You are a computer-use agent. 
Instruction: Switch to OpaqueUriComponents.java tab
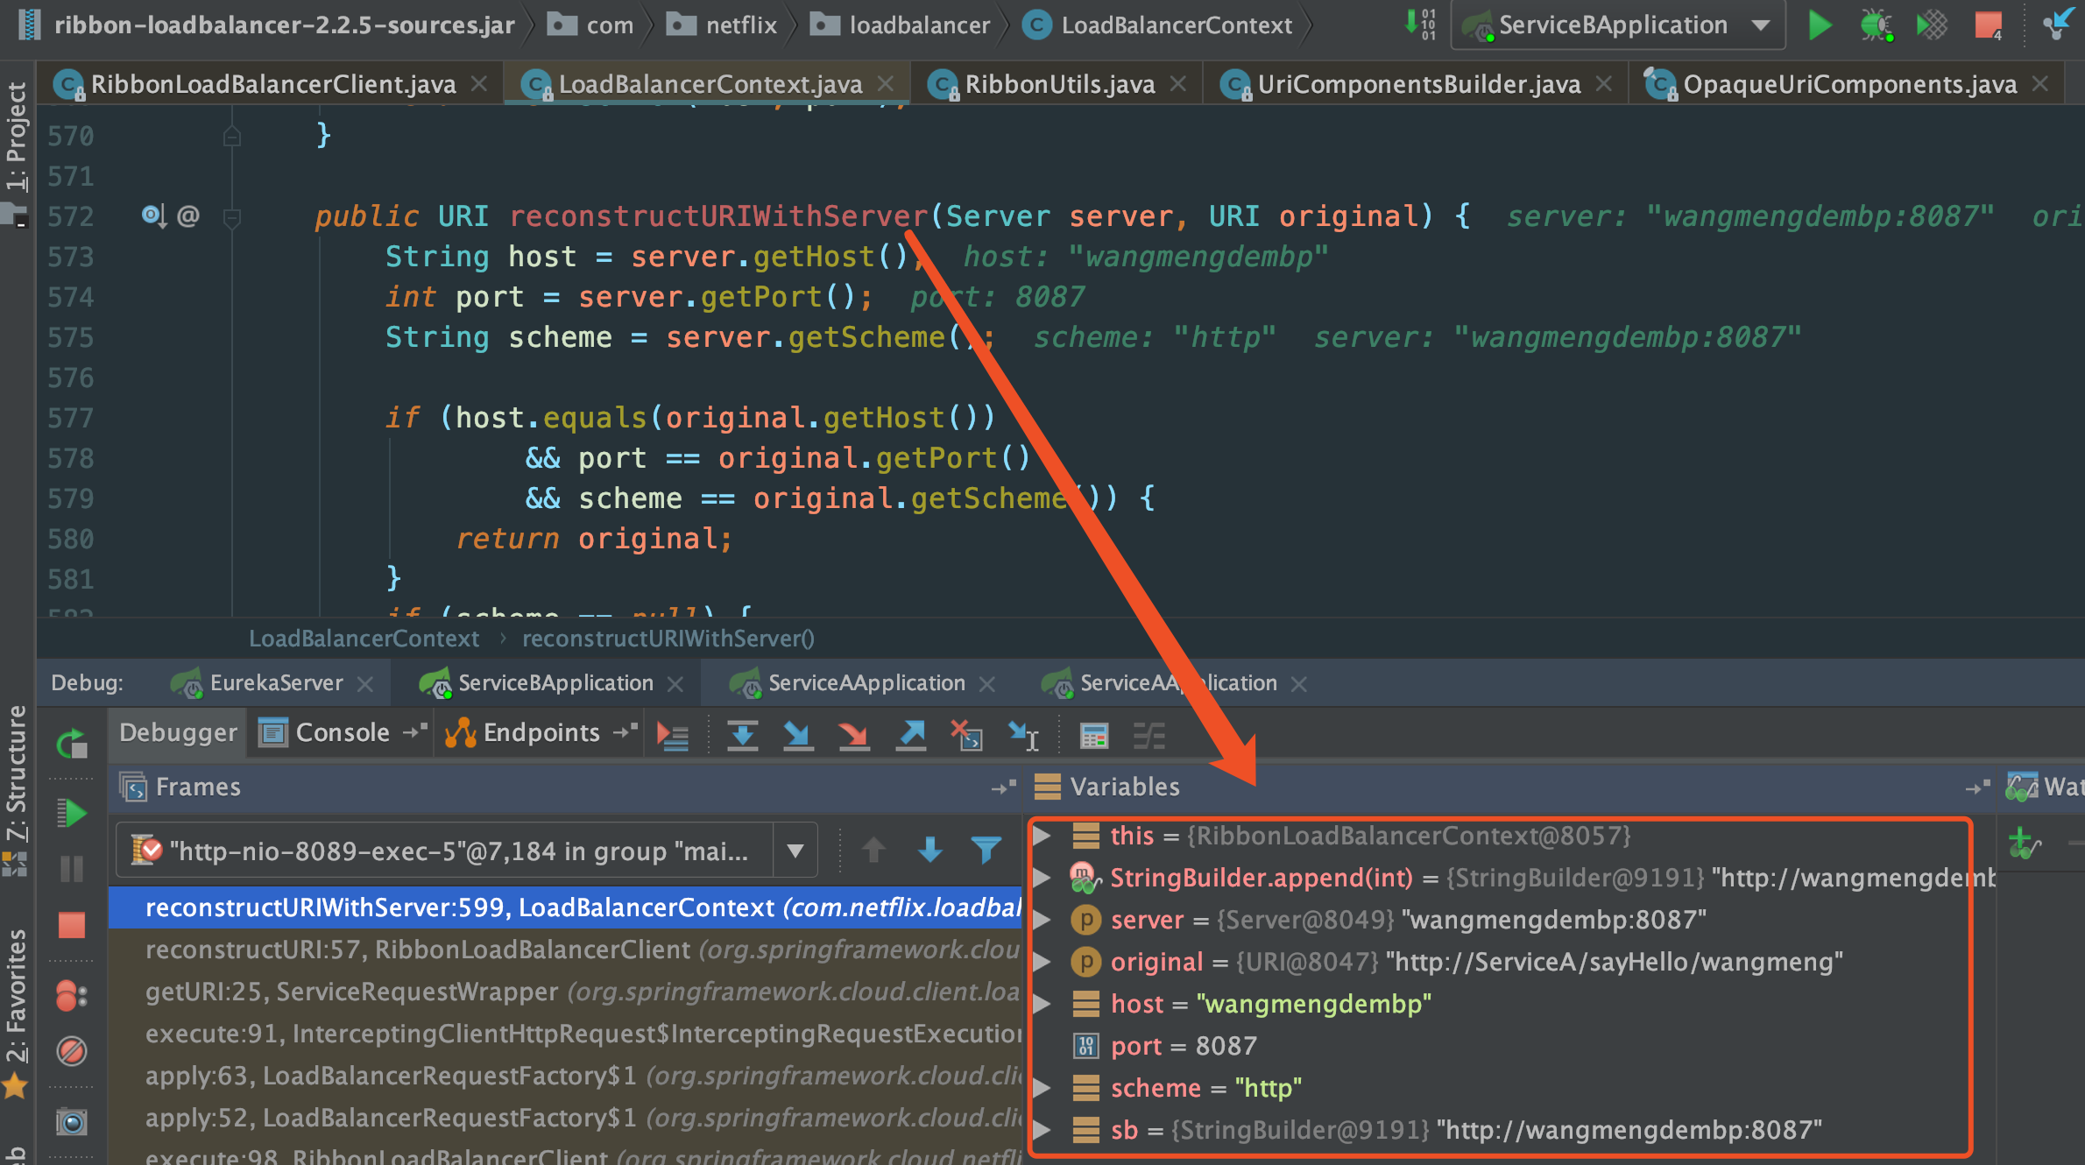click(1848, 84)
